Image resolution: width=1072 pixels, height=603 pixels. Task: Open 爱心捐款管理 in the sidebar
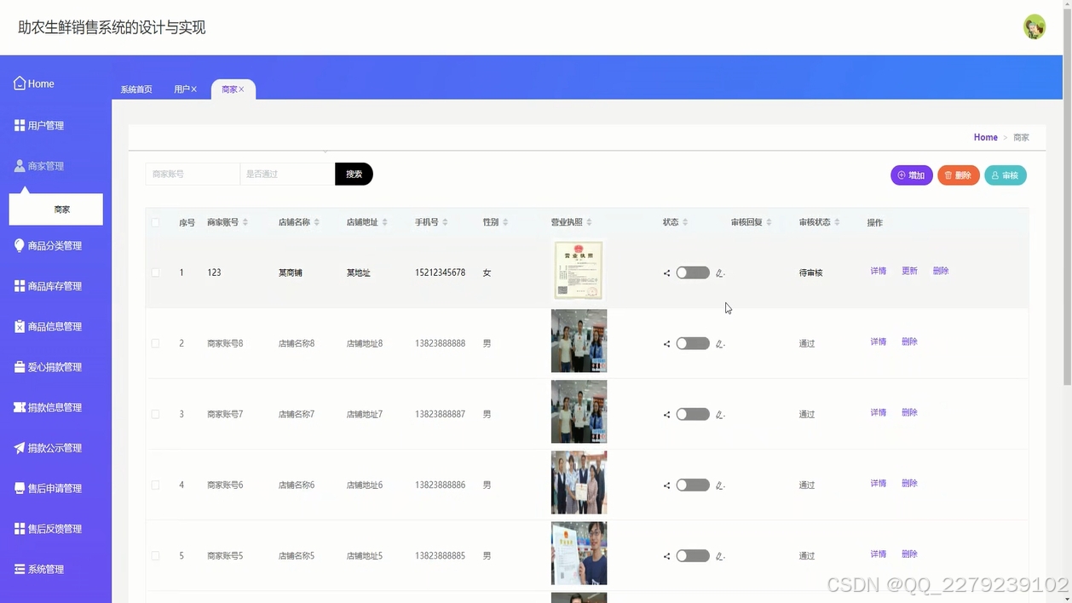pyautogui.click(x=48, y=367)
